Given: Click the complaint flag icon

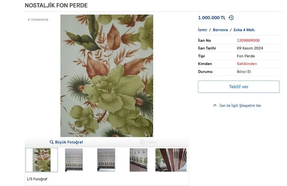Looking at the screenshot, I should [215, 106].
